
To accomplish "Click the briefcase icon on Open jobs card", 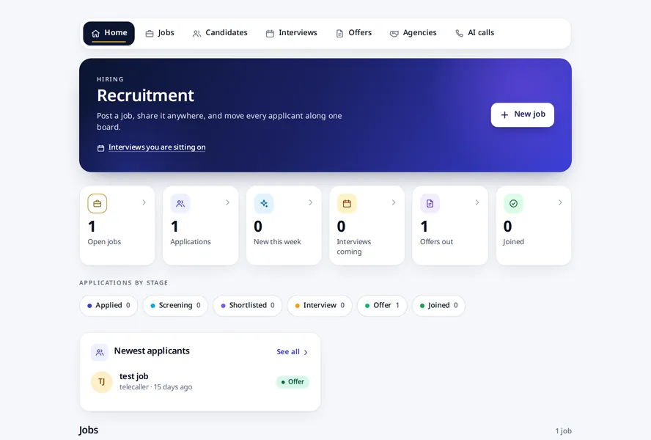I will [x=98, y=204].
